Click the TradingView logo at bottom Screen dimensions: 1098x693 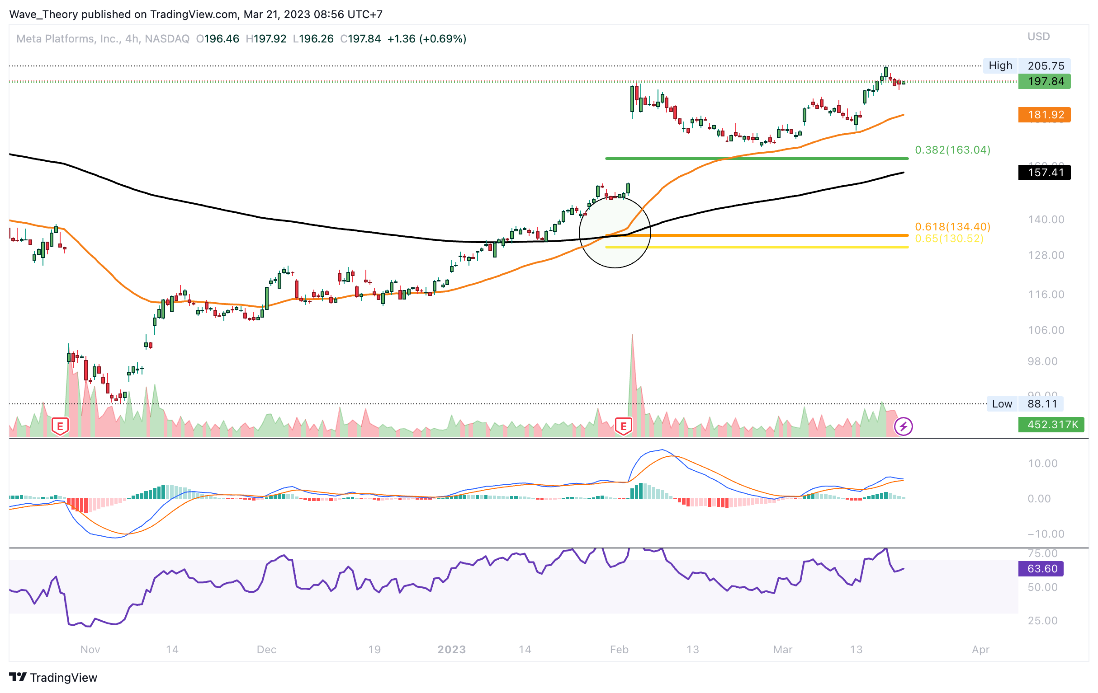point(18,677)
